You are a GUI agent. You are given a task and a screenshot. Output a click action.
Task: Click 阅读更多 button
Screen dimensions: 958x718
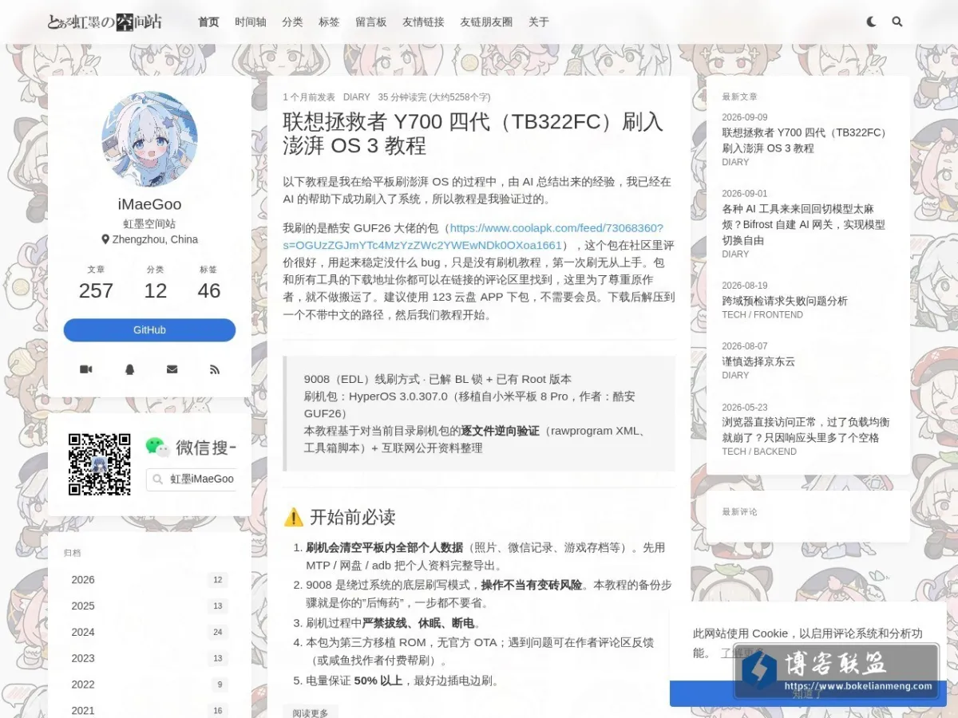tap(310, 712)
